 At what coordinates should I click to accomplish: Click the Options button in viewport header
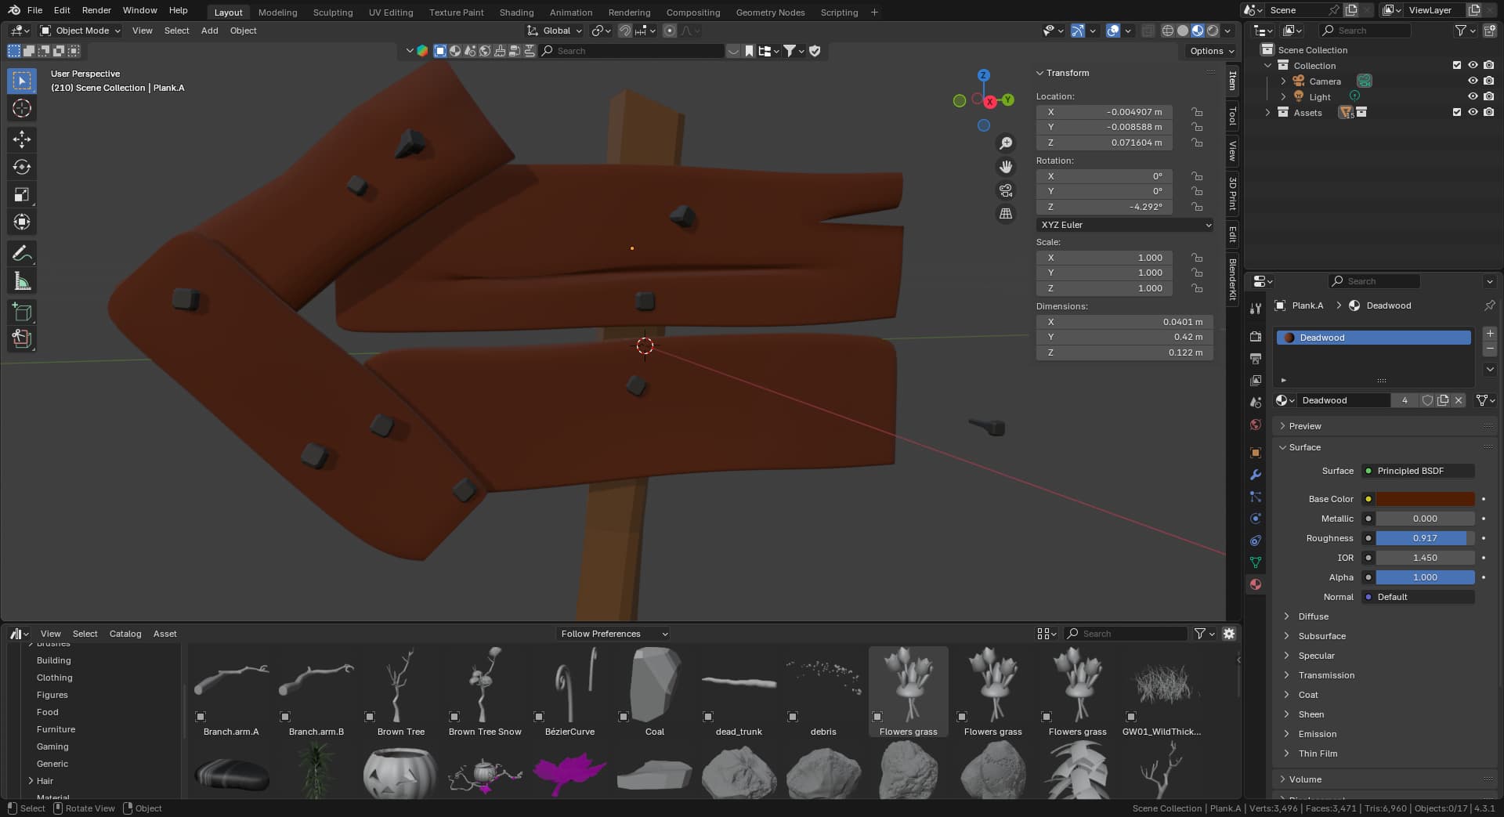1211,51
